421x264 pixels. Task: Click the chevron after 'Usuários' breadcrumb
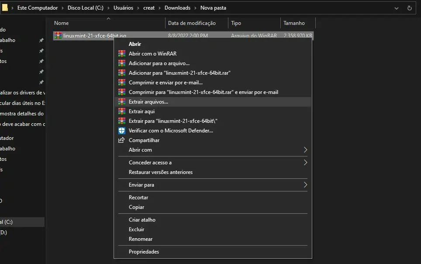[x=138, y=8]
